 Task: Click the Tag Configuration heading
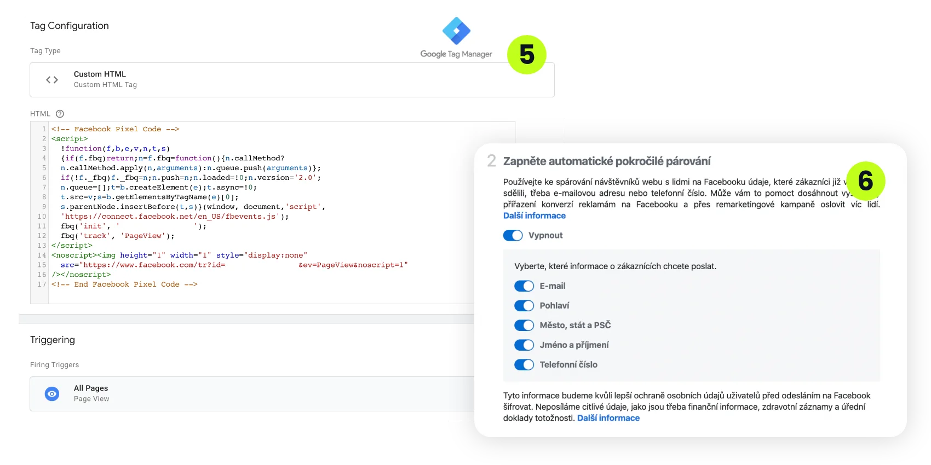pyautogui.click(x=70, y=26)
